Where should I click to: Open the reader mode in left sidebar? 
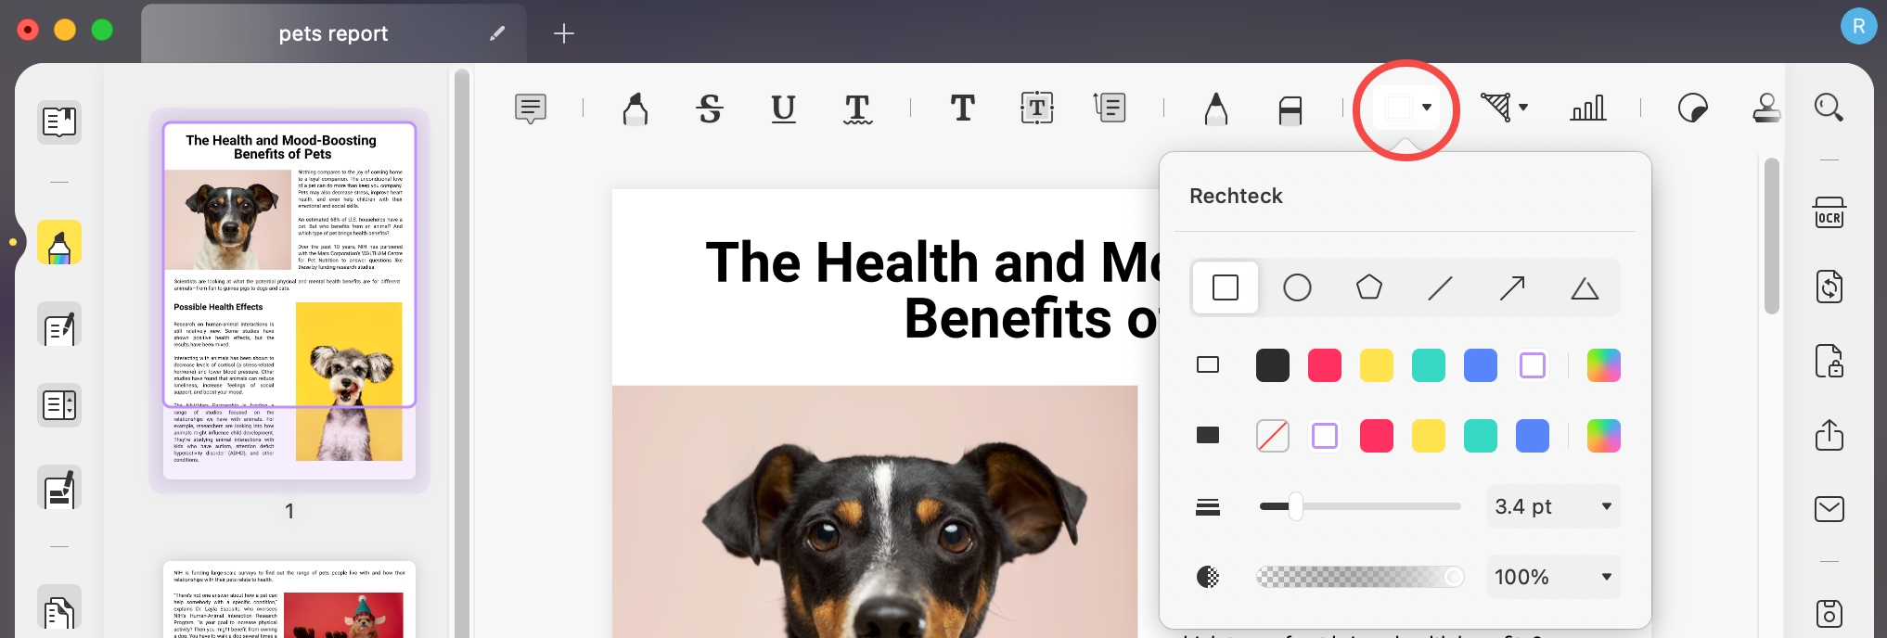(59, 121)
